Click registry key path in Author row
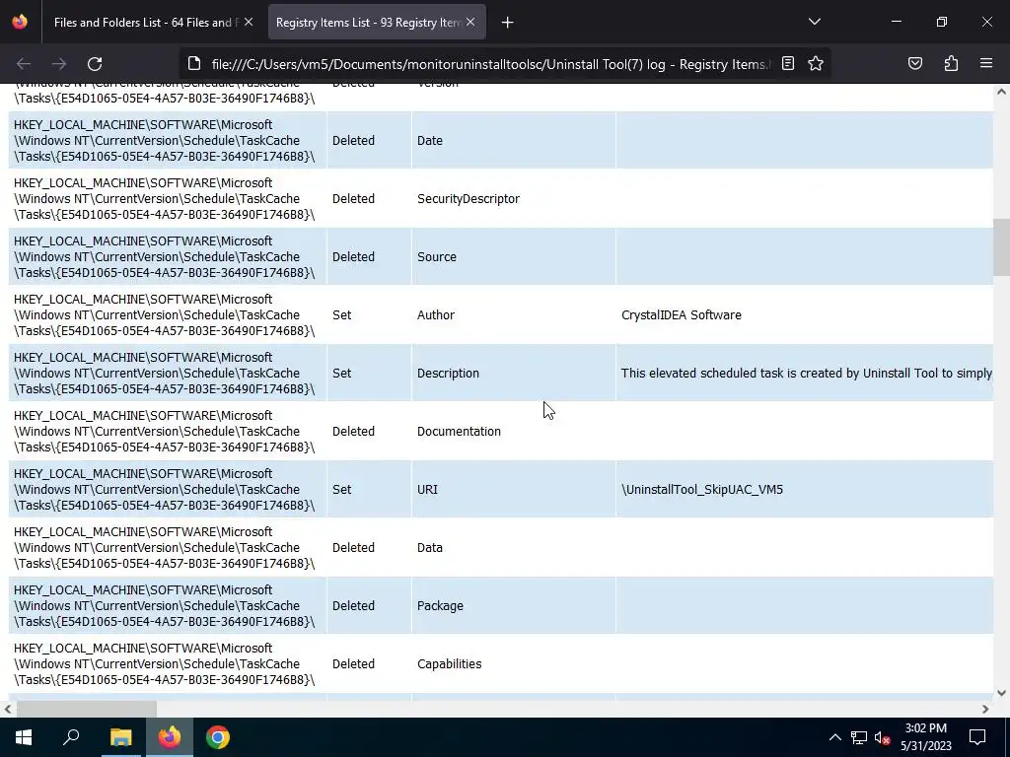Viewport: 1010px width, 757px height. [165, 314]
